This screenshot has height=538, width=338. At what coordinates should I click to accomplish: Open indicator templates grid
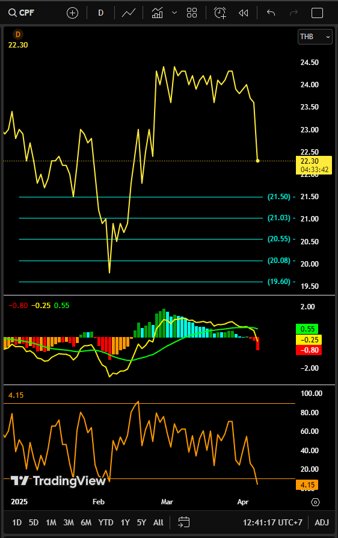tap(192, 13)
